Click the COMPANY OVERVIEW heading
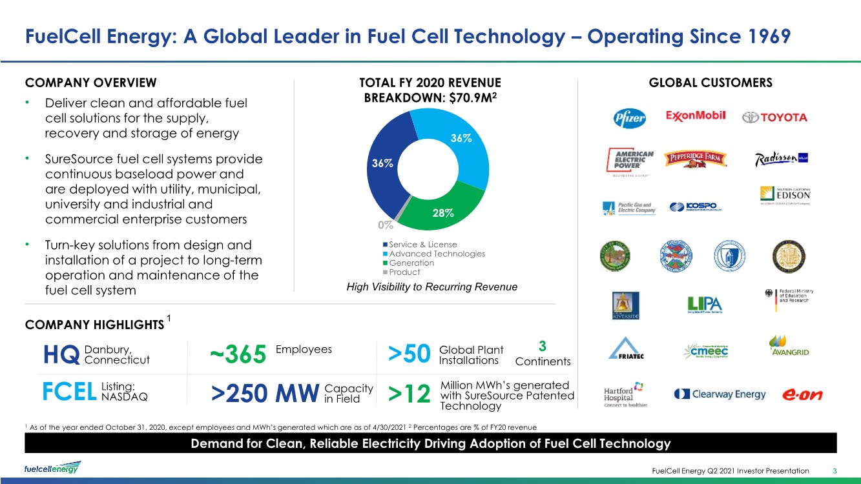This screenshot has width=861, height=484. tap(90, 83)
